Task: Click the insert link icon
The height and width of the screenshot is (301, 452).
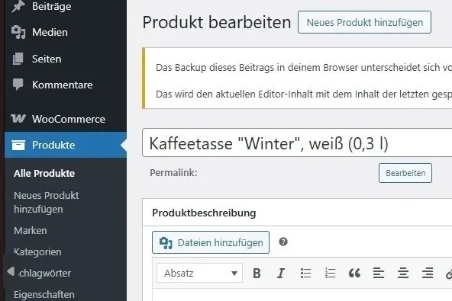Action: (x=448, y=274)
